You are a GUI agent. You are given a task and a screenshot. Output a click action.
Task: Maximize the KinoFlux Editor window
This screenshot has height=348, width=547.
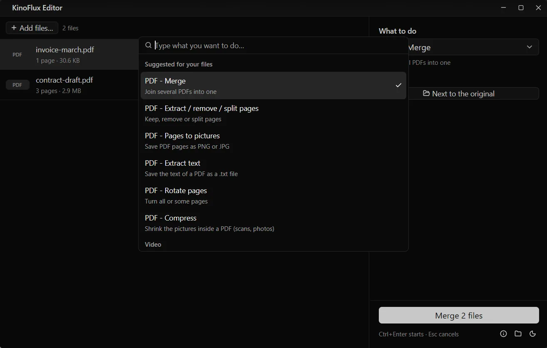[521, 8]
